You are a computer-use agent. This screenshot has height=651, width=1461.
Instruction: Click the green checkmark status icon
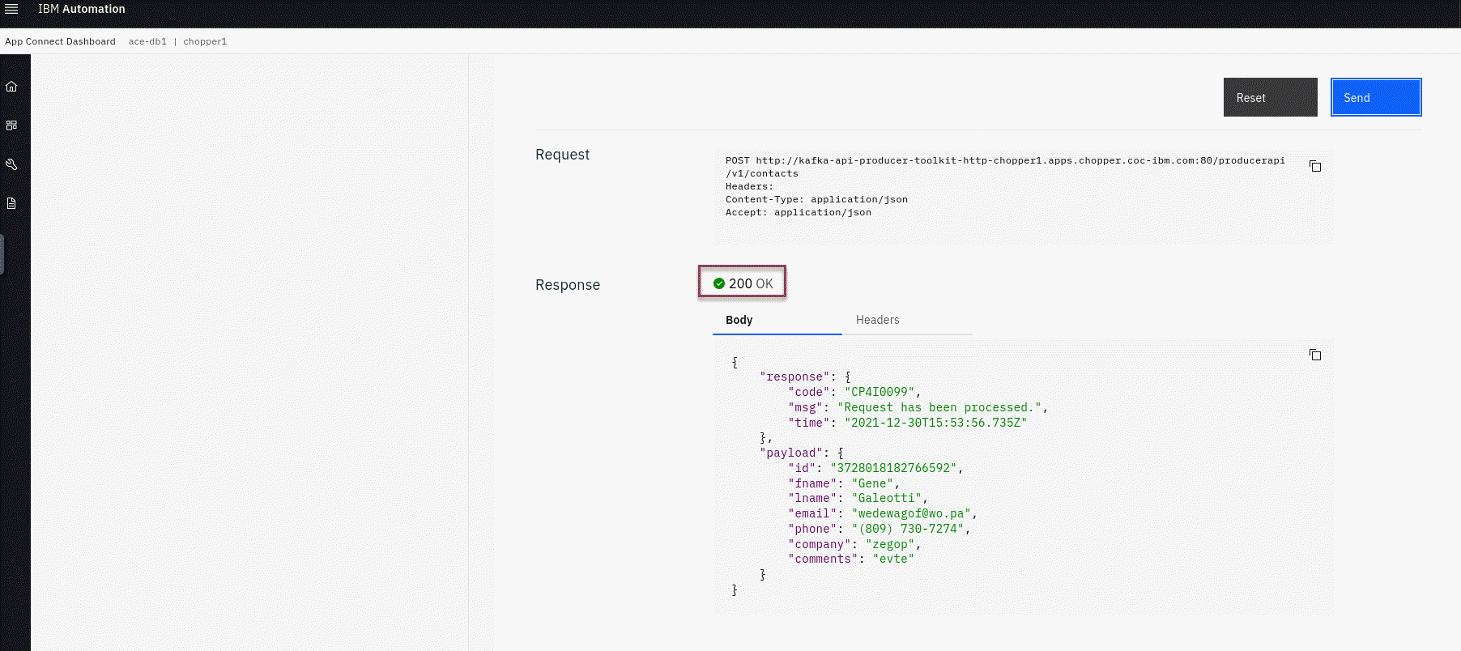718,283
